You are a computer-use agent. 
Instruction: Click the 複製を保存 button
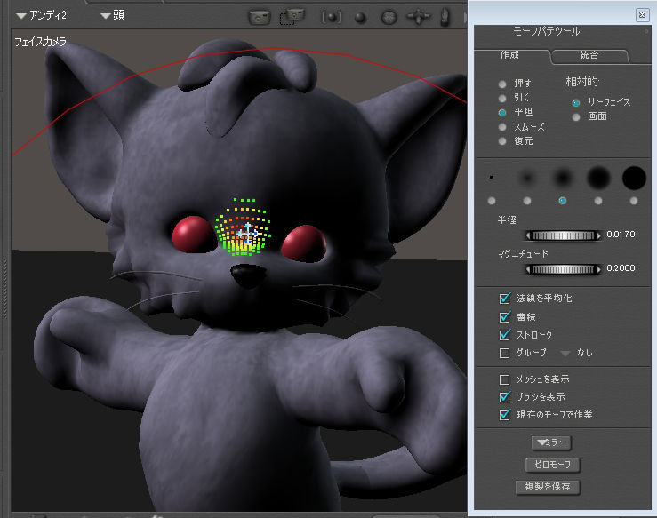tap(548, 487)
